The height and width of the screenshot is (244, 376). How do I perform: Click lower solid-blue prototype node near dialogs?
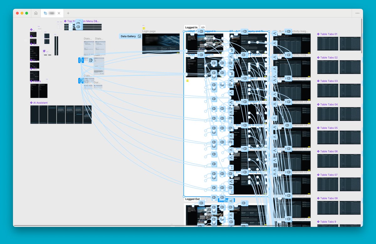click(81, 81)
